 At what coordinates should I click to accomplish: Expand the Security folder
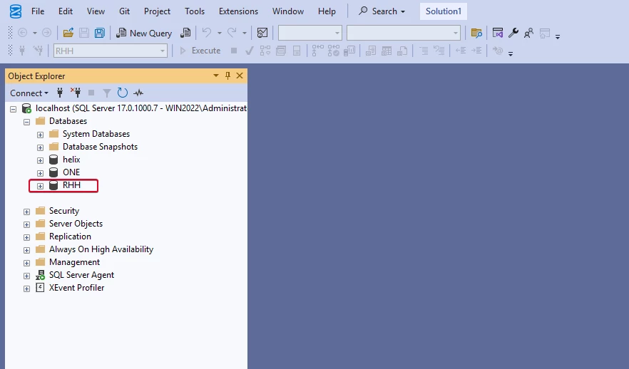click(x=27, y=212)
